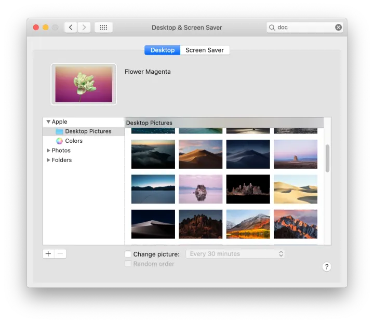Select the Desktop Pictures folder

88,131
